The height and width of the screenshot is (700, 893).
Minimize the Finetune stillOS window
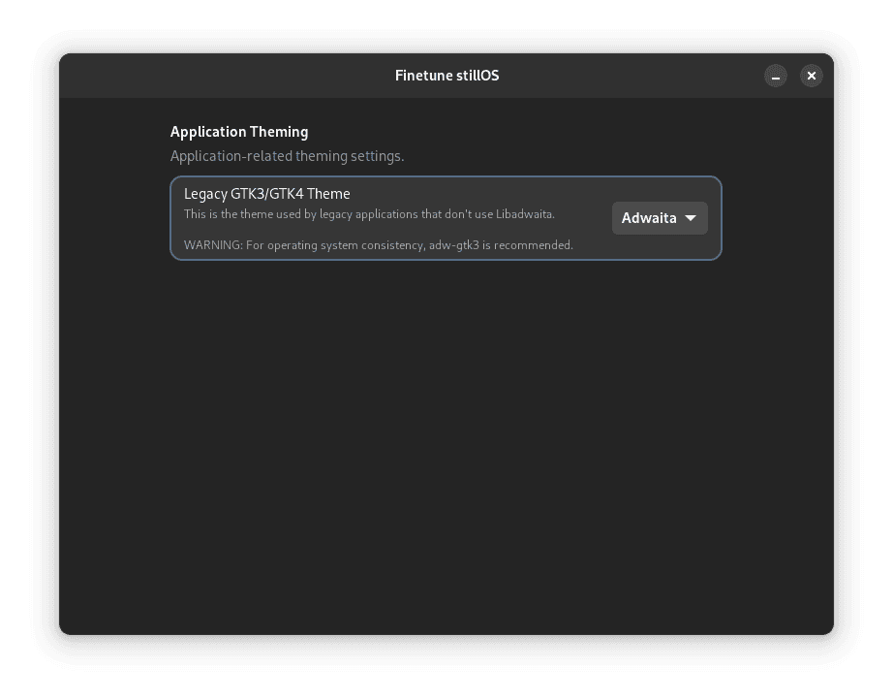click(x=775, y=76)
